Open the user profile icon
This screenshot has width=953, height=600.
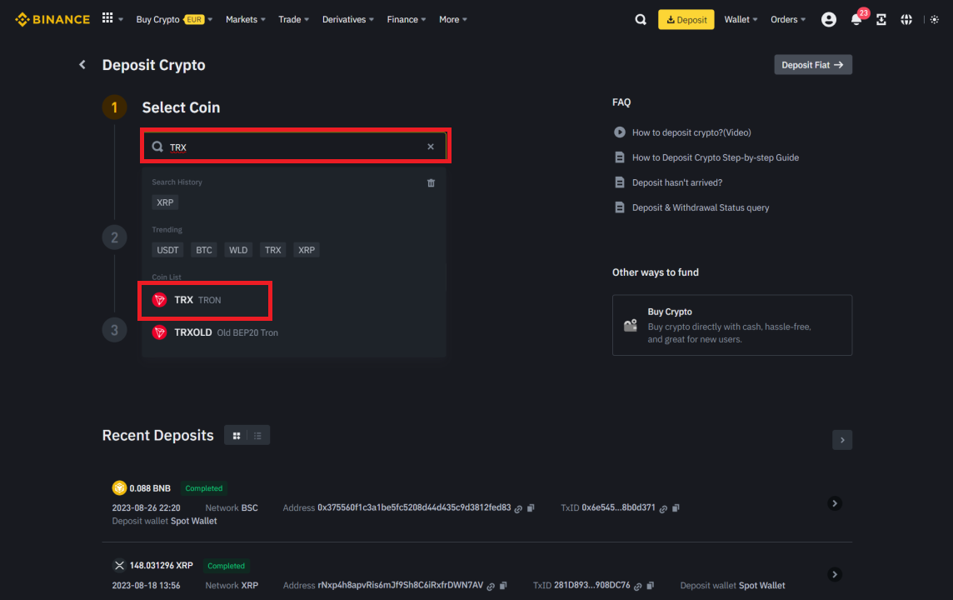tap(828, 19)
